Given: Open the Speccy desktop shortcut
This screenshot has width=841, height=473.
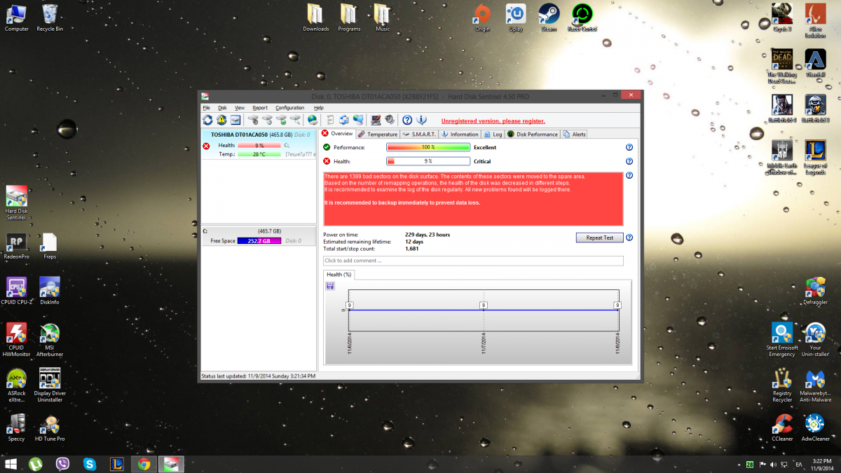Looking at the screenshot, I should (16, 427).
